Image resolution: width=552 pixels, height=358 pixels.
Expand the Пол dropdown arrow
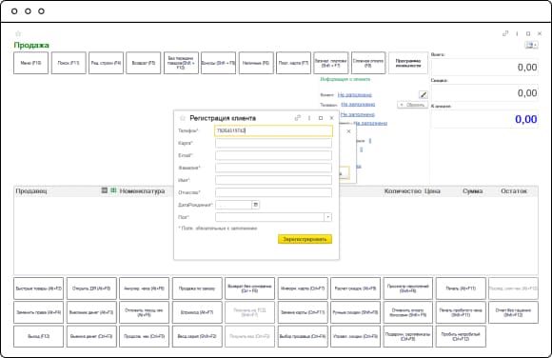[x=327, y=217]
